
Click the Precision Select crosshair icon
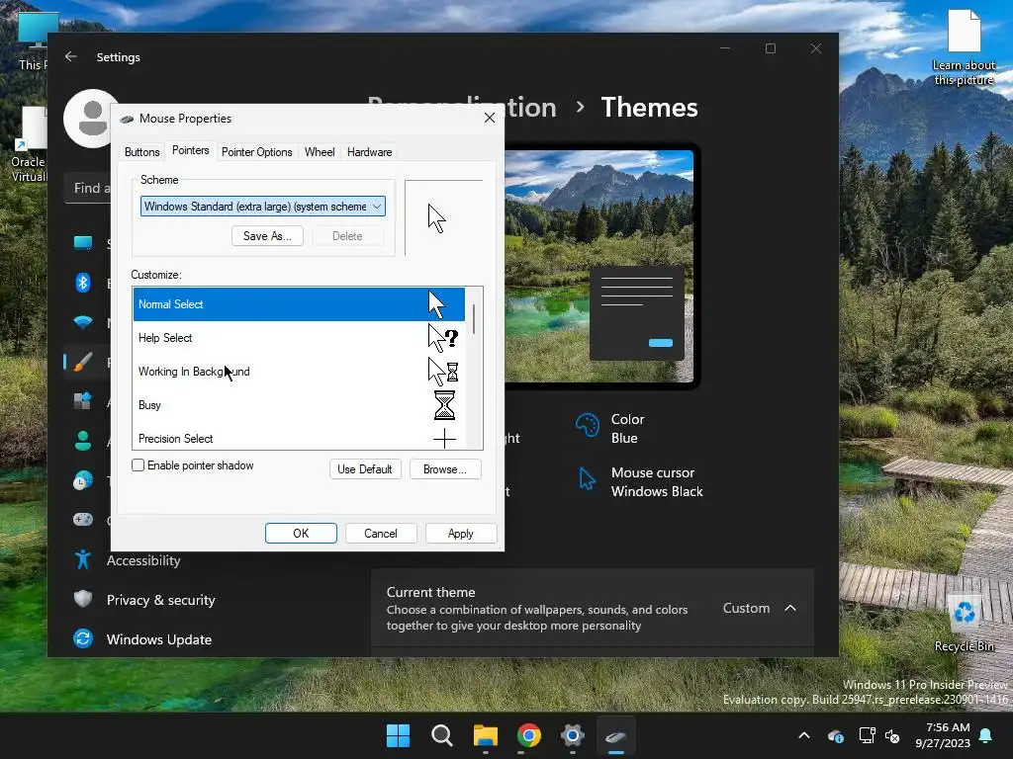[444, 438]
